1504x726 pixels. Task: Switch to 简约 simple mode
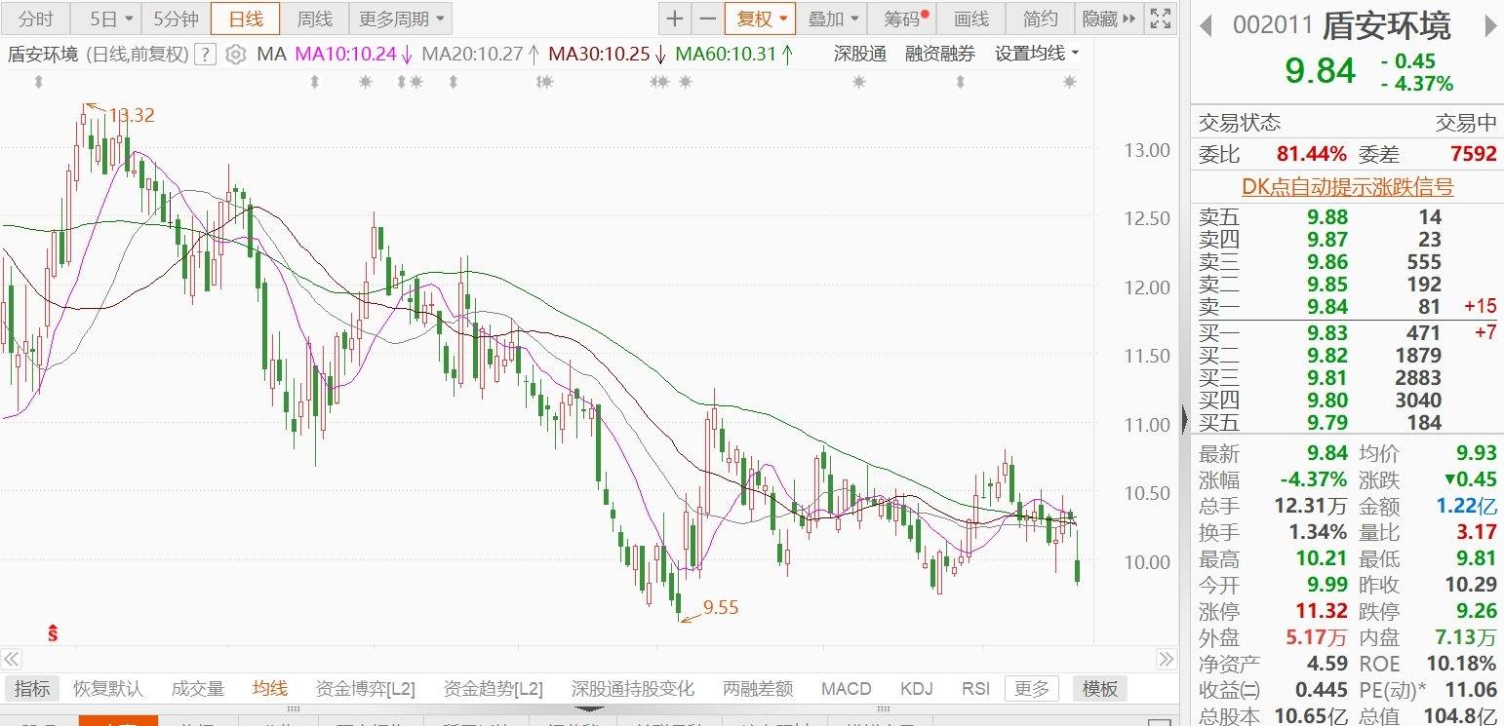pyautogui.click(x=1040, y=19)
